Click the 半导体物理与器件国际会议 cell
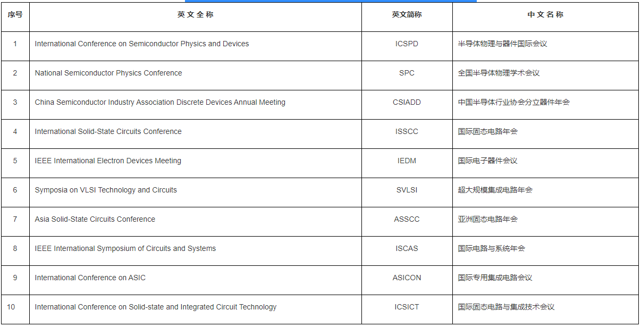Image resolution: width=641 pixels, height=327 pixels. pyautogui.click(x=502, y=44)
